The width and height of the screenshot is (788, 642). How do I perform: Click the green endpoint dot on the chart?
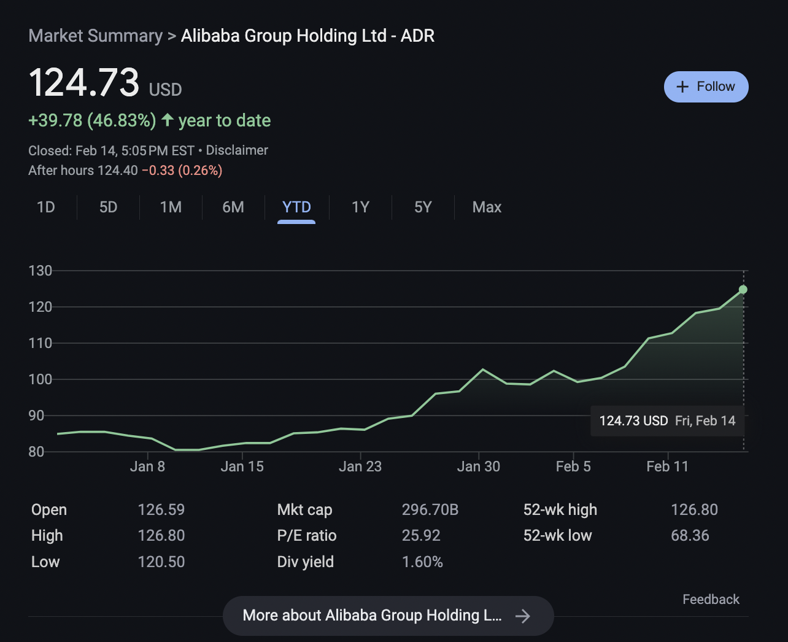pos(743,290)
